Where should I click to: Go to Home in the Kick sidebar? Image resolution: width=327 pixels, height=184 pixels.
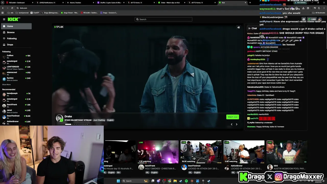click(16, 26)
